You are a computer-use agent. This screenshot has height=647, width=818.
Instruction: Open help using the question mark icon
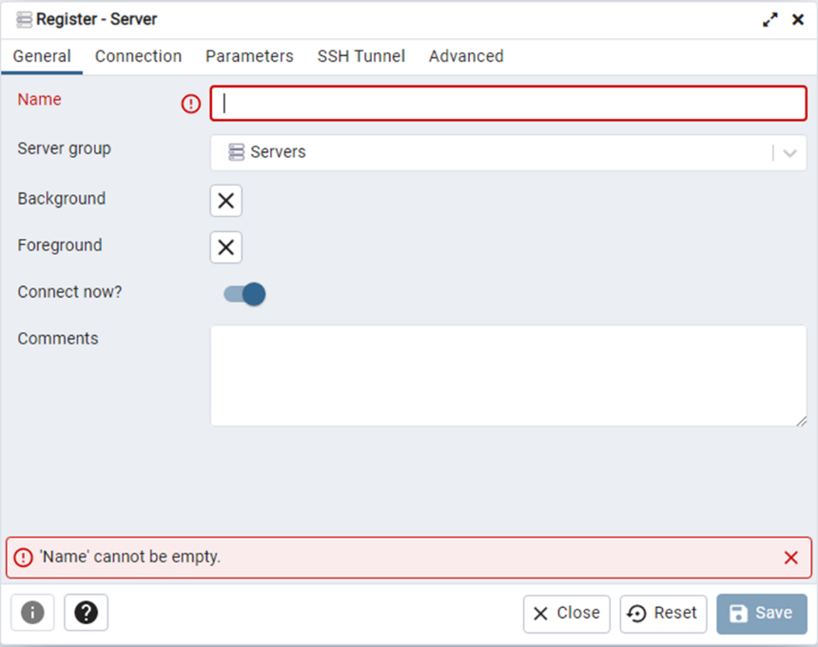tap(86, 613)
